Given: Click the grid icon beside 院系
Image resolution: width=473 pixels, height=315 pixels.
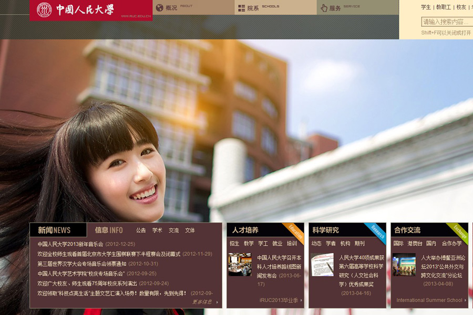Looking at the screenshot, I should click(x=241, y=8).
